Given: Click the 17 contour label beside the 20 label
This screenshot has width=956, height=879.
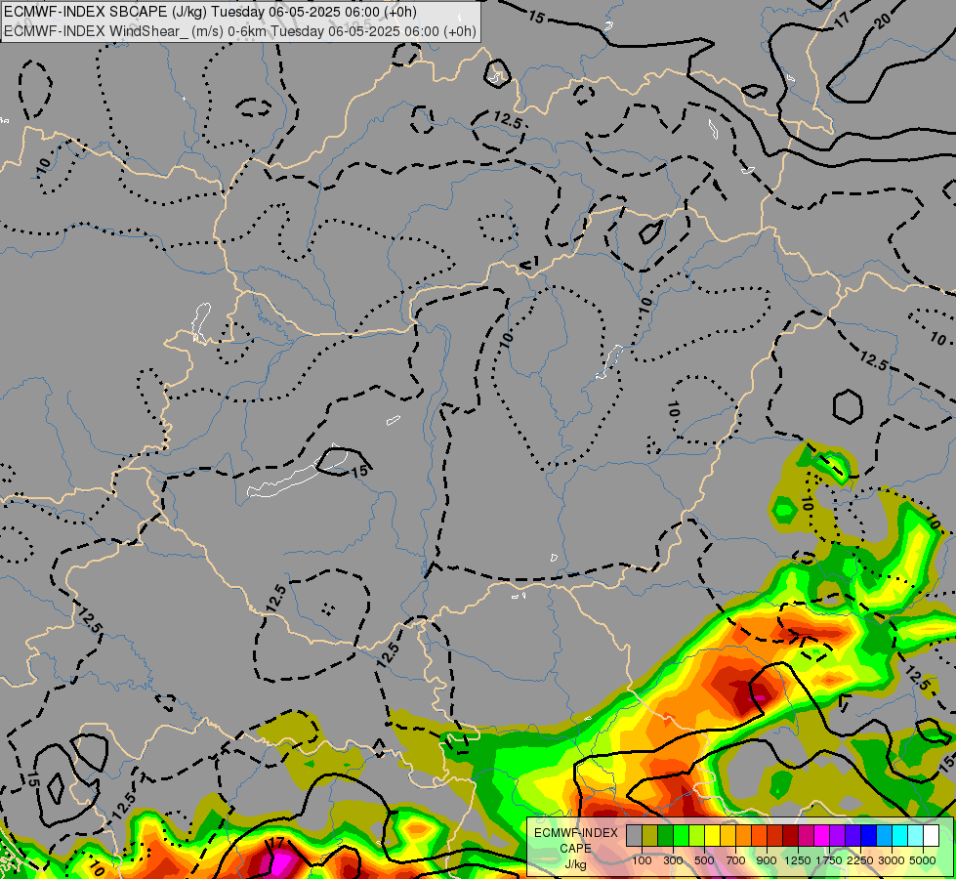Looking at the screenshot, I should pos(842,21).
